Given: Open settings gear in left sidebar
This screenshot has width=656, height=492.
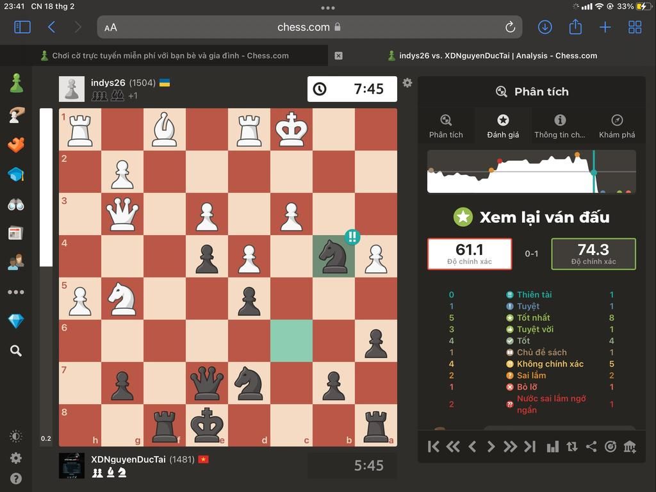Looking at the screenshot, I should (16, 457).
